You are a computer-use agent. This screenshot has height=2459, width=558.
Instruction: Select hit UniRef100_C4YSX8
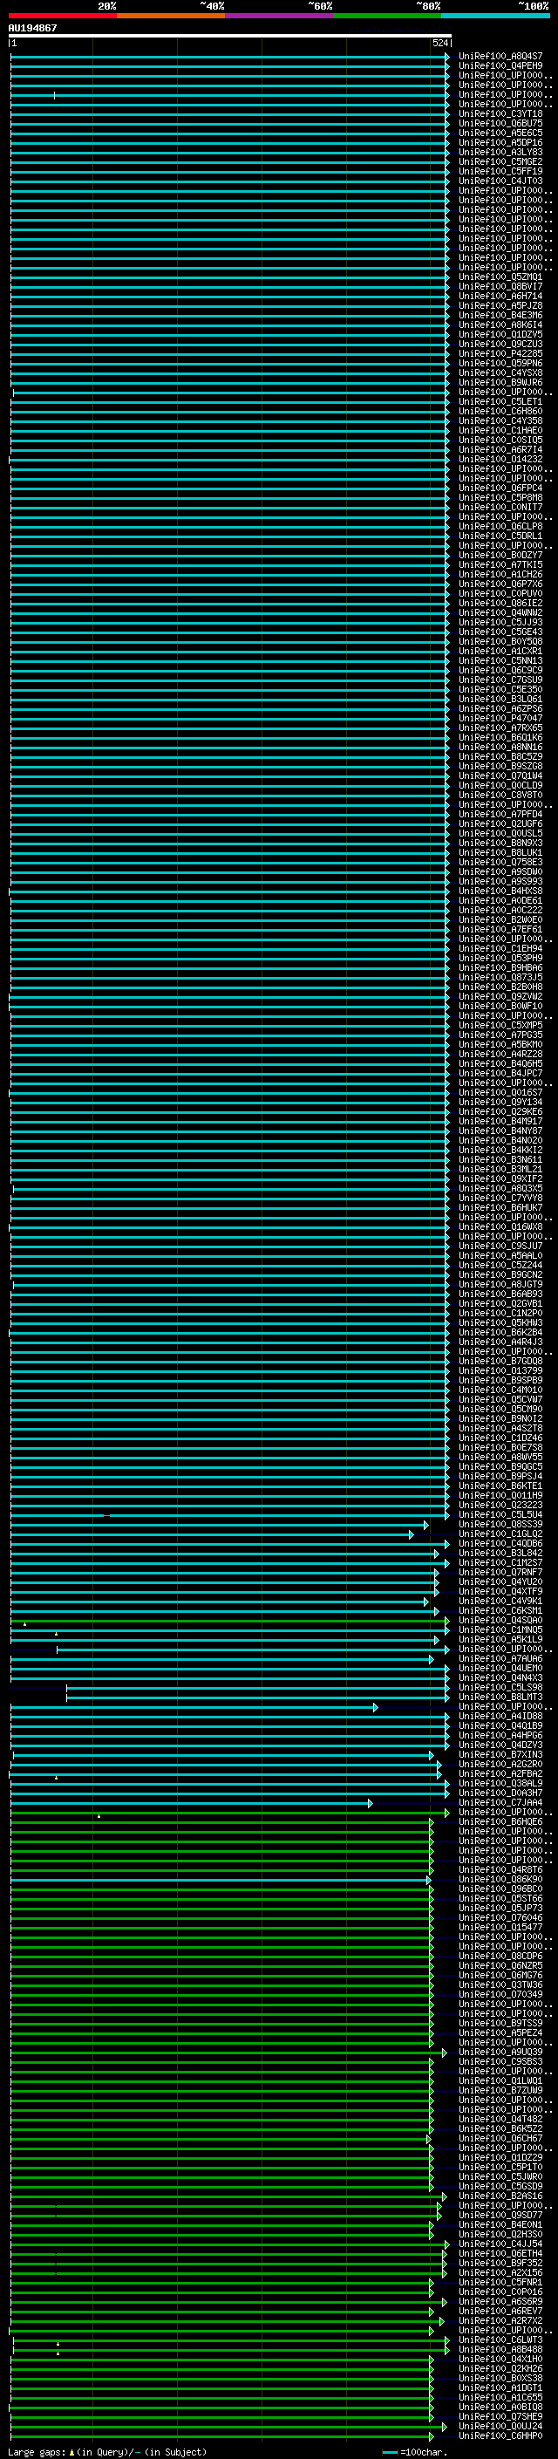[x=500, y=372]
